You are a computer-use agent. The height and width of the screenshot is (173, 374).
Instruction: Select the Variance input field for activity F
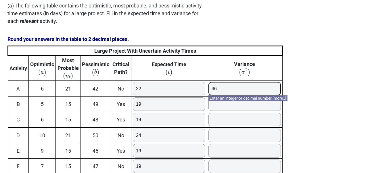[244, 166]
